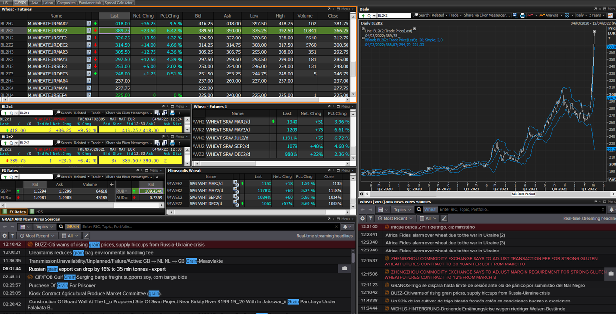
Task: Open All columns dropdown in GRAIN news
Action: [x=70, y=236]
